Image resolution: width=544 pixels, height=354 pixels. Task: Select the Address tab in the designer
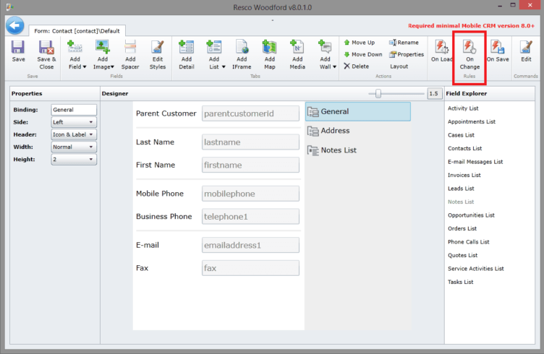click(335, 131)
